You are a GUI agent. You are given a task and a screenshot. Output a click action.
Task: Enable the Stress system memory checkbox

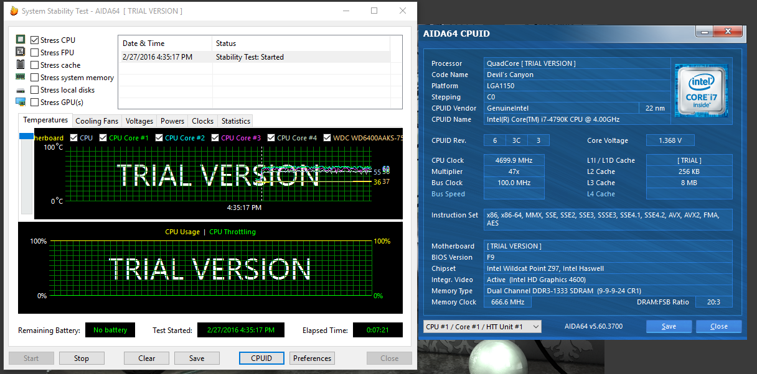coord(34,77)
